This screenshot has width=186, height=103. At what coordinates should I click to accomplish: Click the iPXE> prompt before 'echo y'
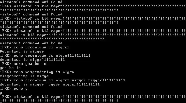tap(6, 89)
